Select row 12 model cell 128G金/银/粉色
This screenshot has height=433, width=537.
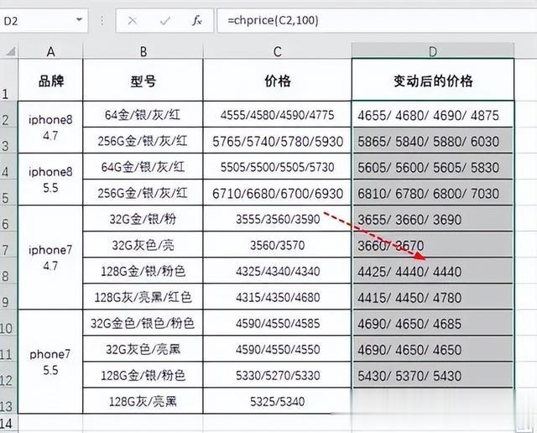143,375
